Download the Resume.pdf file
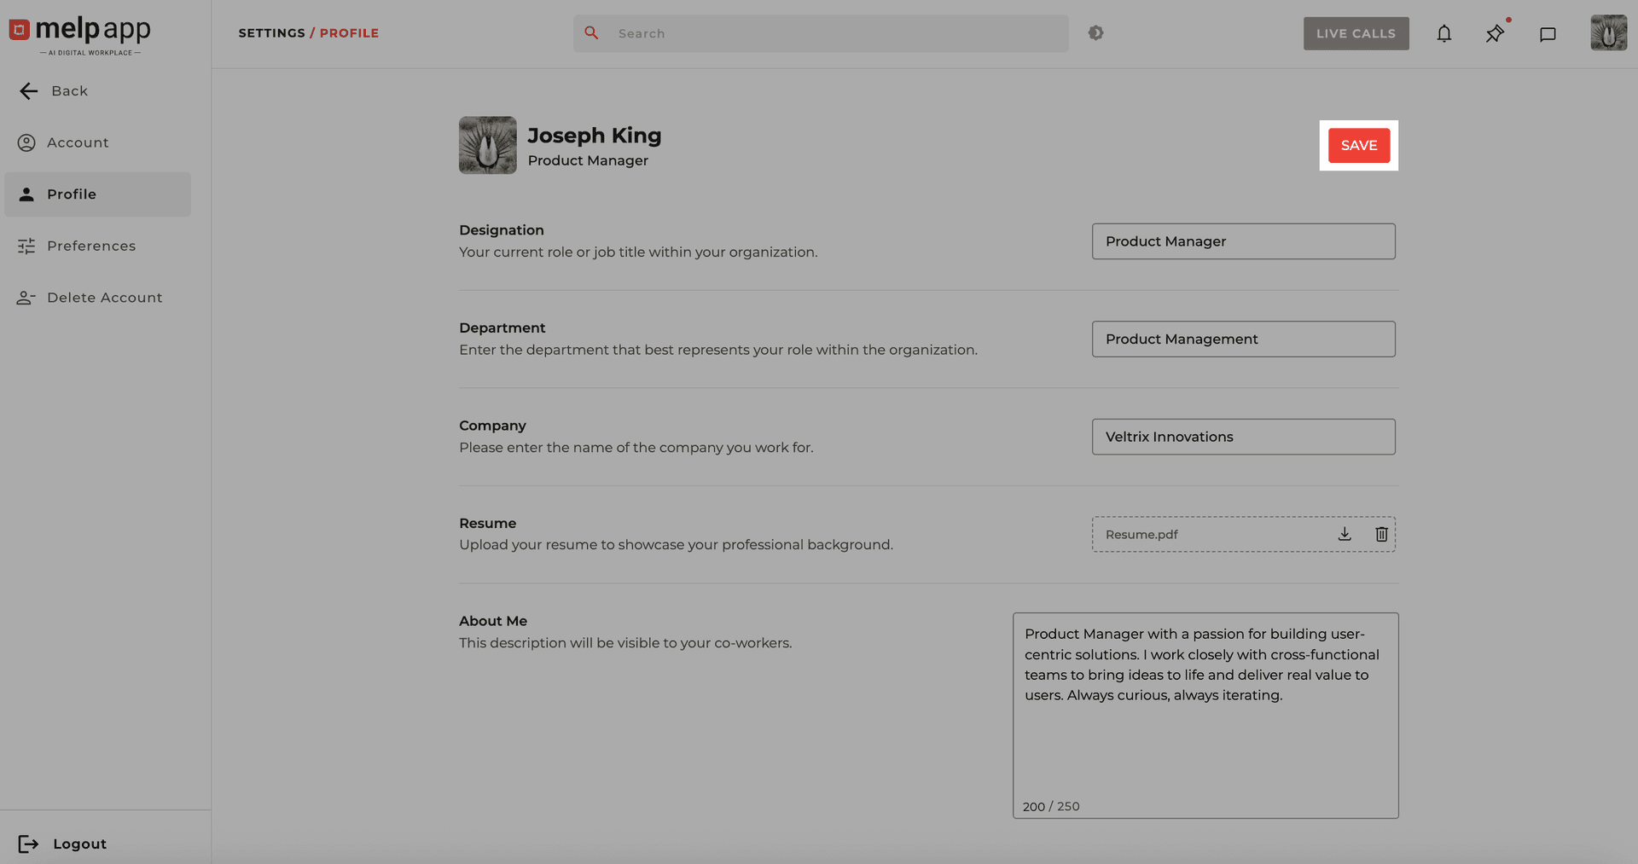Screen dimensions: 1638x864 tap(1345, 534)
